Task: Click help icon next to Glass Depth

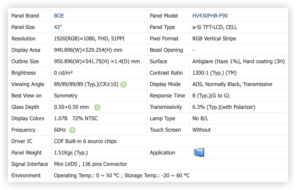Action: pyautogui.click(x=97, y=107)
